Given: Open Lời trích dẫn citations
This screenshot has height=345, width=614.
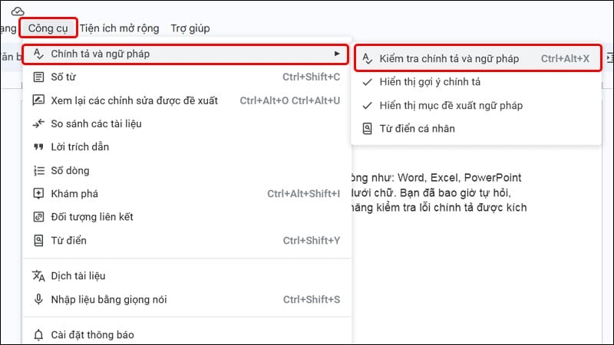Looking at the screenshot, I should pos(187,147).
